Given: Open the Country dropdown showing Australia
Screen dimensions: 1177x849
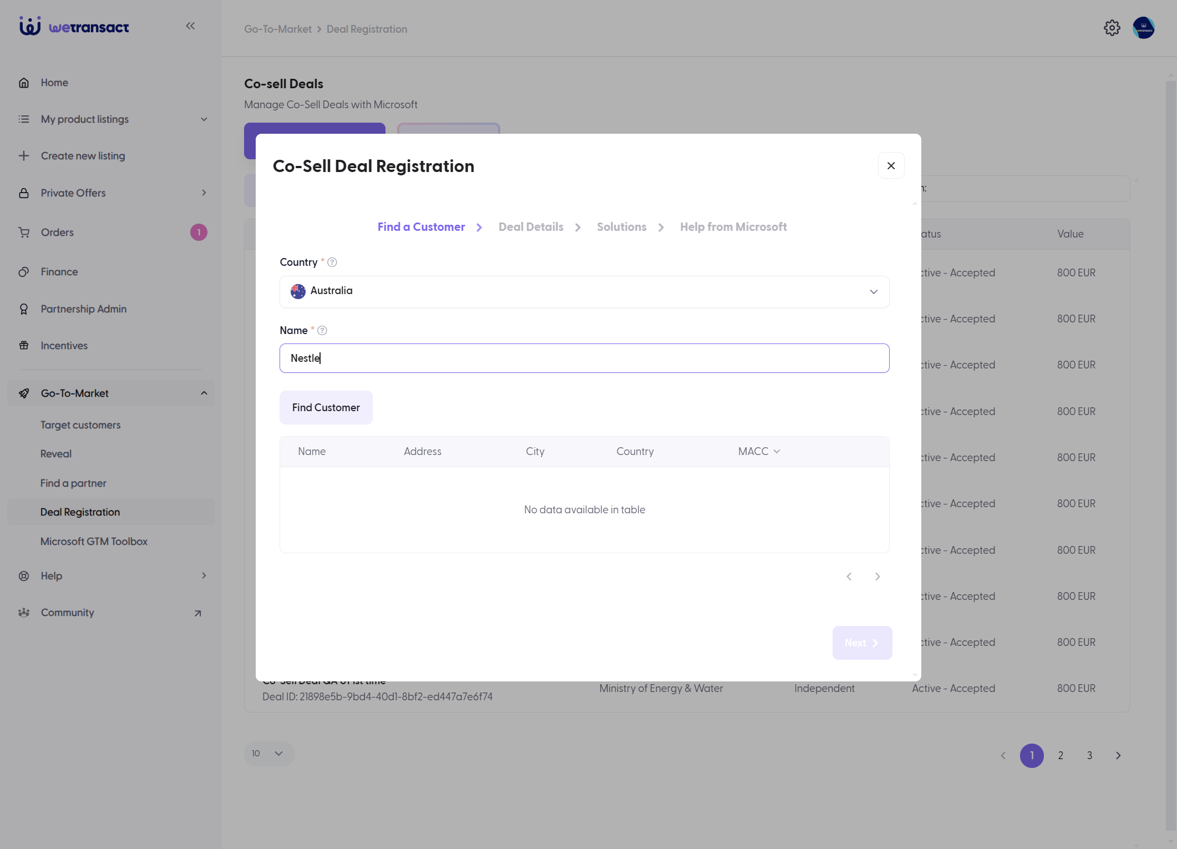Looking at the screenshot, I should (585, 291).
